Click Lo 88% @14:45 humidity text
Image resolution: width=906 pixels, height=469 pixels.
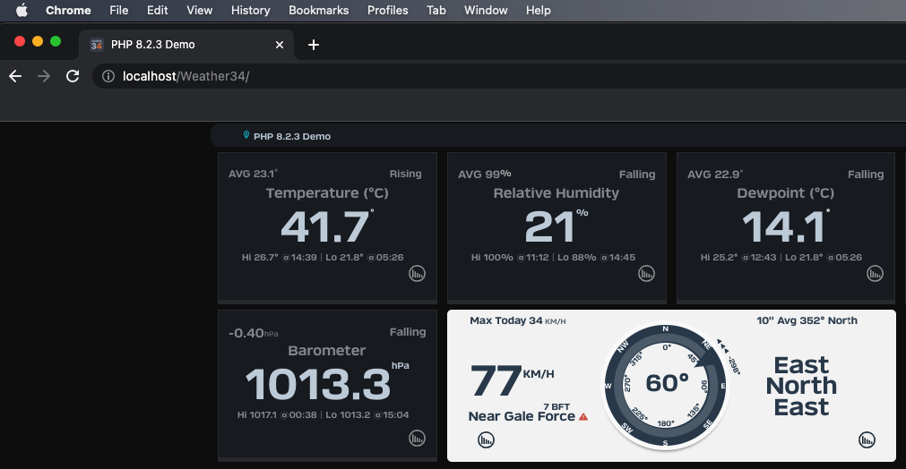[596, 257]
